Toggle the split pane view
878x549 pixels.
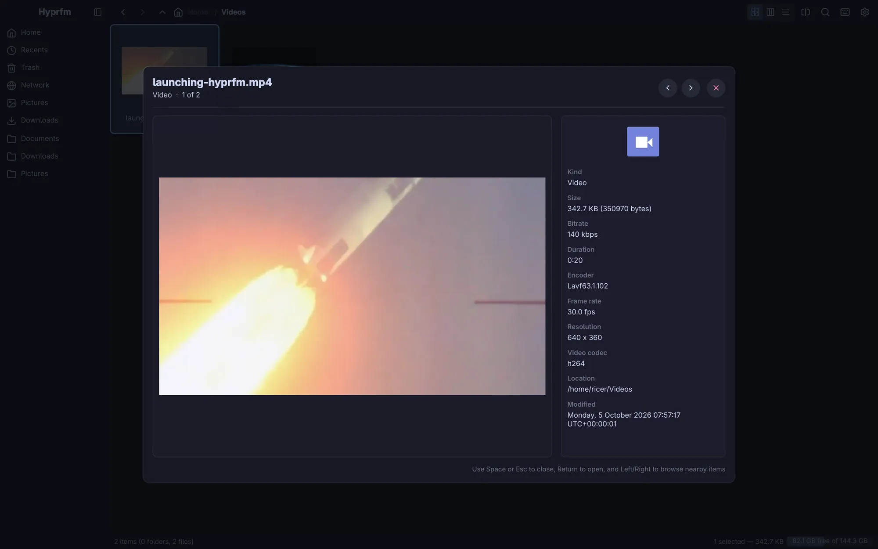click(x=805, y=12)
